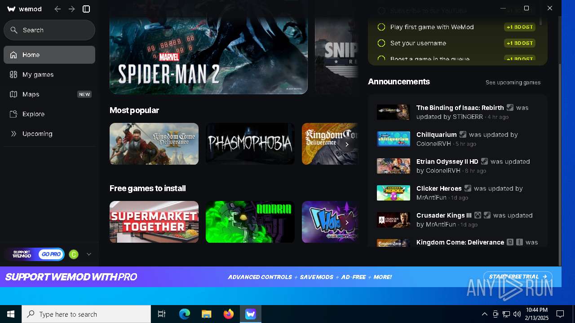Open Windows Start menu
Image resolution: width=575 pixels, height=323 pixels.
[x=11, y=314]
